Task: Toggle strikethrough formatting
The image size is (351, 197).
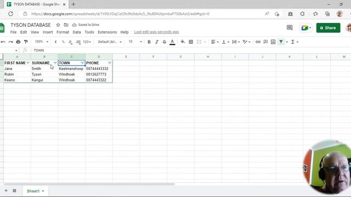Action: coord(165,42)
